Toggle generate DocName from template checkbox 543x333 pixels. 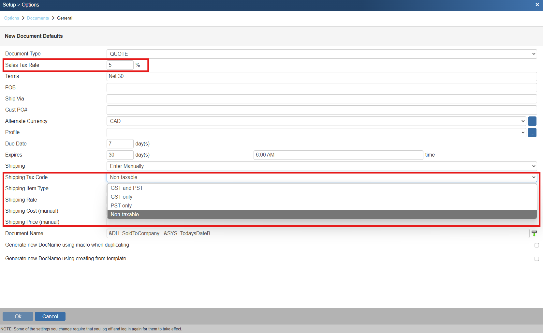click(x=536, y=259)
